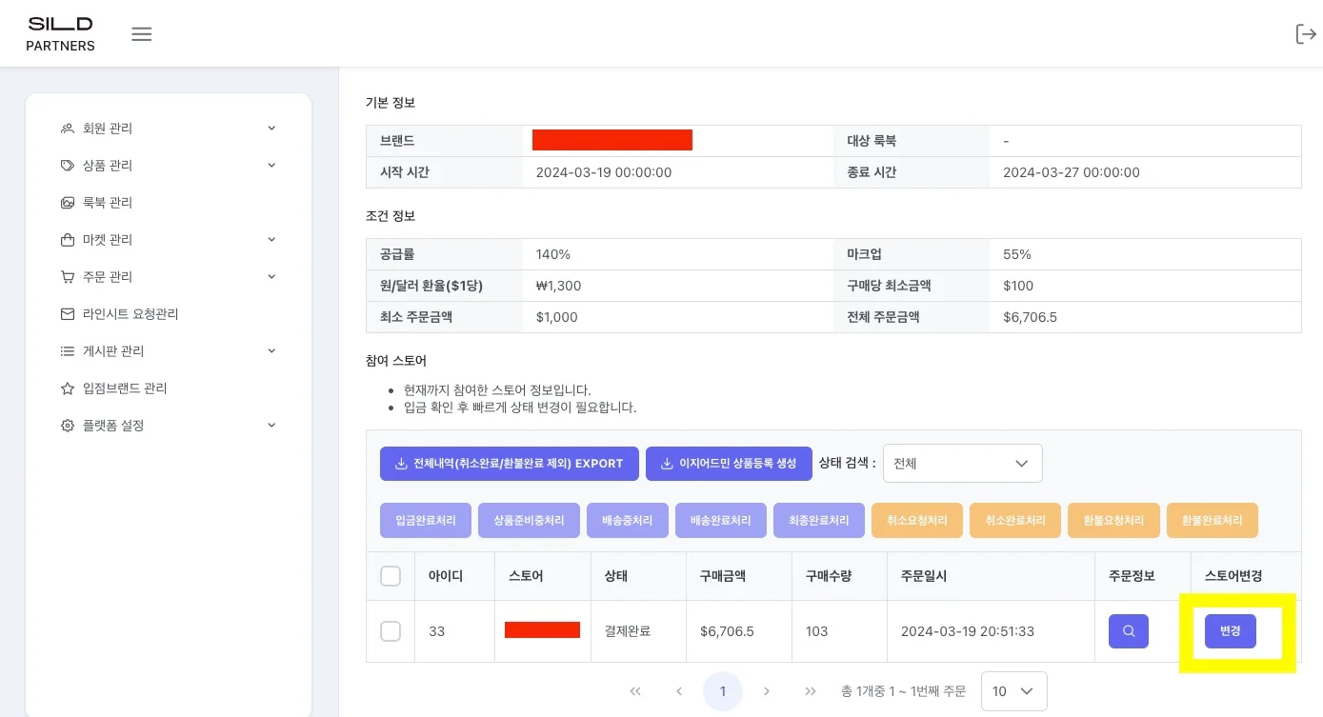Go to the last page double-arrow icon
Viewport: 1323px width, 717px height.
pyautogui.click(x=811, y=691)
